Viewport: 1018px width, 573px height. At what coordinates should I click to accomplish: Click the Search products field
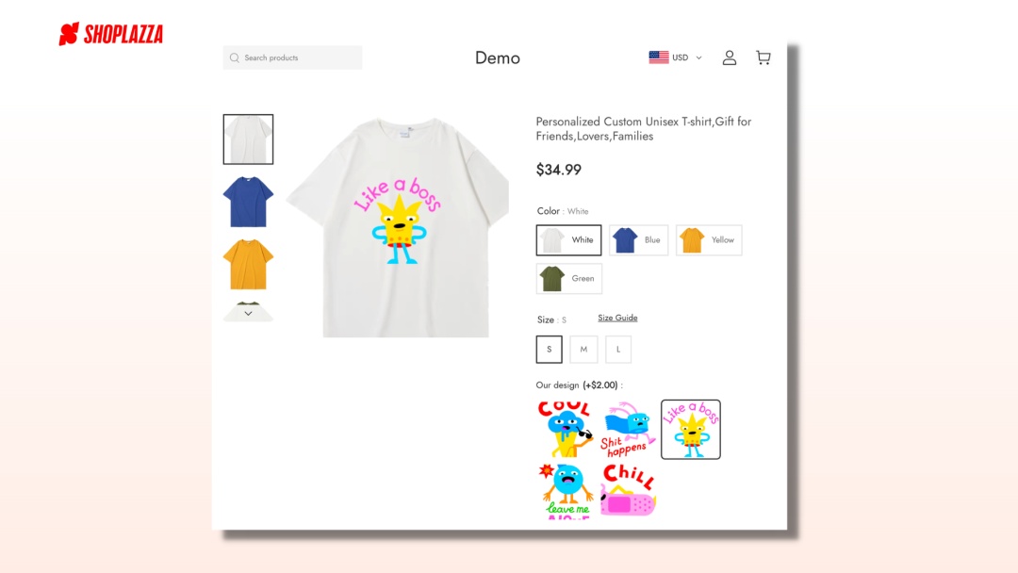tap(293, 57)
